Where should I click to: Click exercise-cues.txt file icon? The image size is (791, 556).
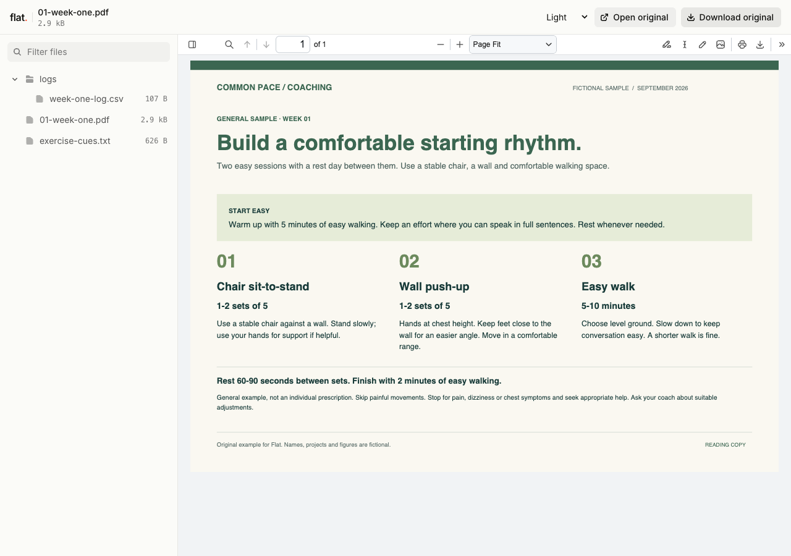tap(30, 141)
